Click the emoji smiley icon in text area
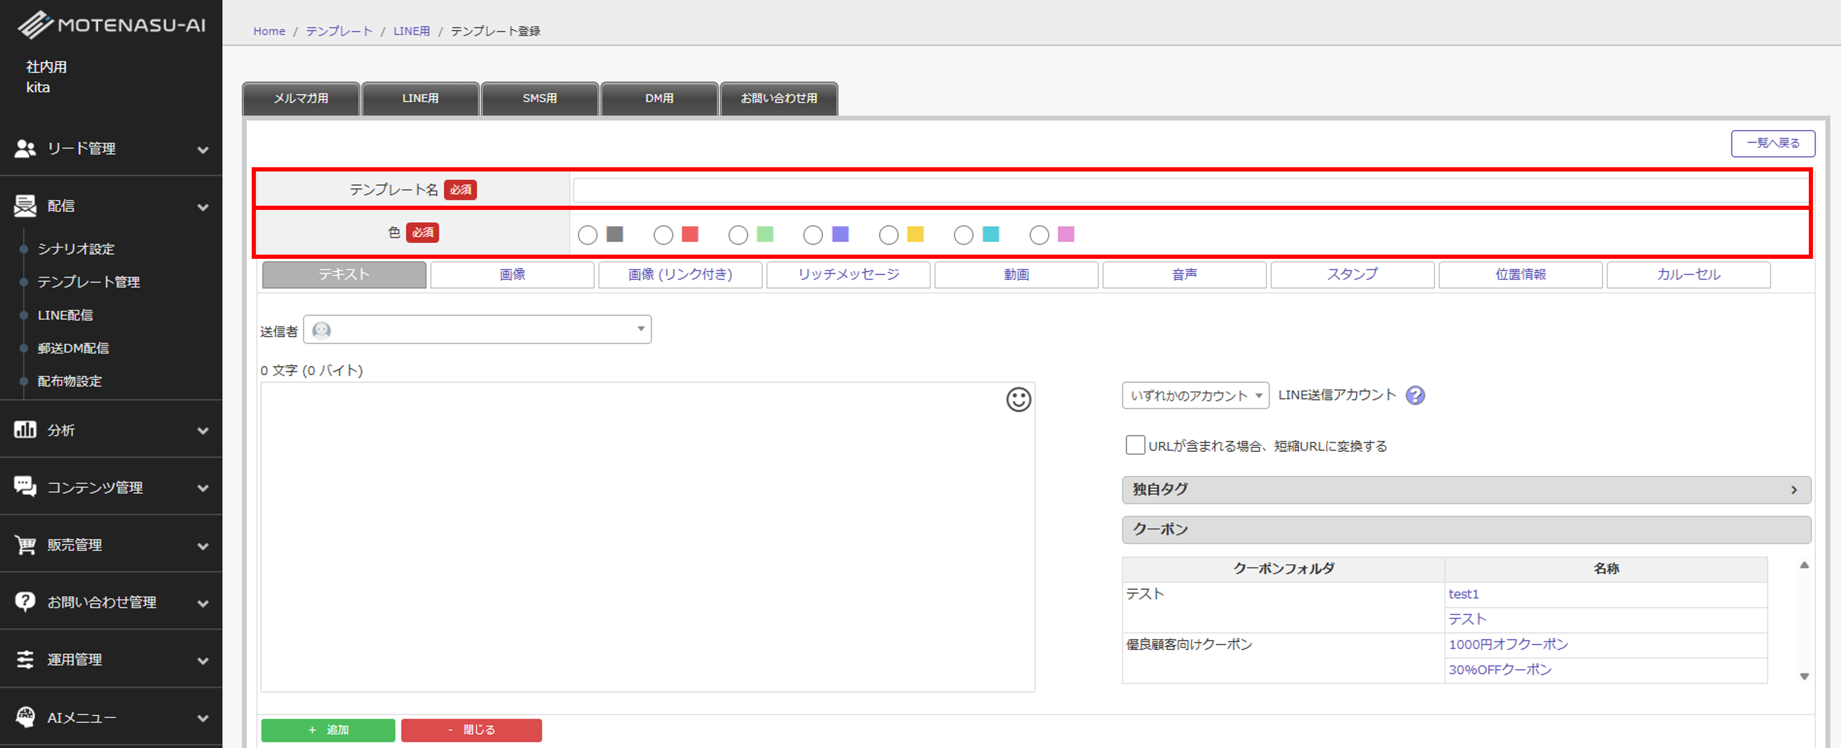Screen dimensions: 1841x748 [x=1019, y=399]
